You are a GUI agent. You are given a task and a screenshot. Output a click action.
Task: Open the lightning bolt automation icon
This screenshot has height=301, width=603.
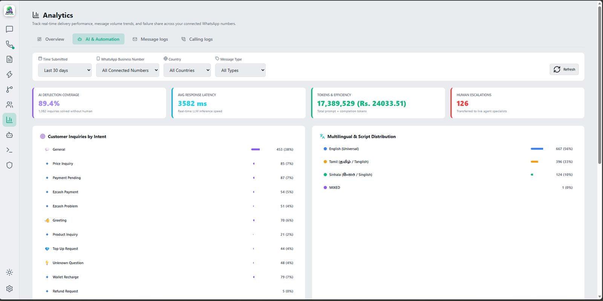coord(9,75)
